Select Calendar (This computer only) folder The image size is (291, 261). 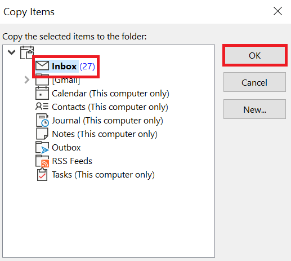tap(110, 94)
